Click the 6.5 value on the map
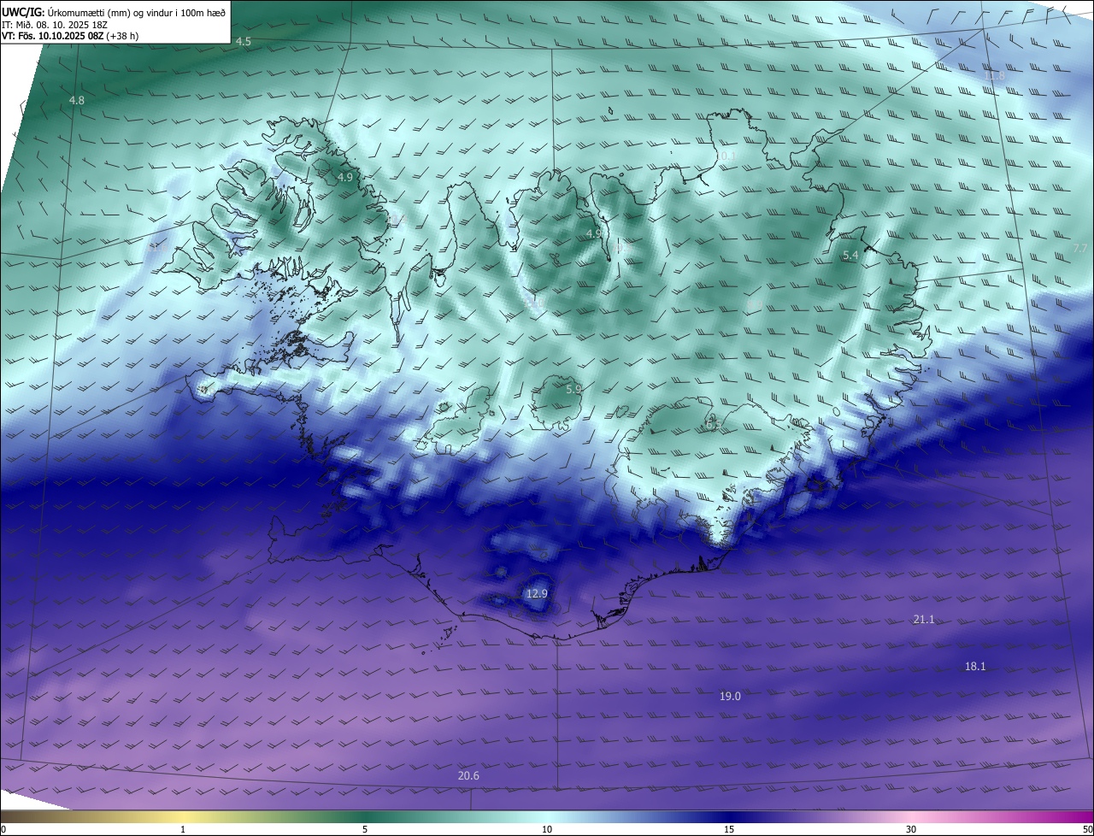The width and height of the screenshot is (1094, 836). (714, 425)
